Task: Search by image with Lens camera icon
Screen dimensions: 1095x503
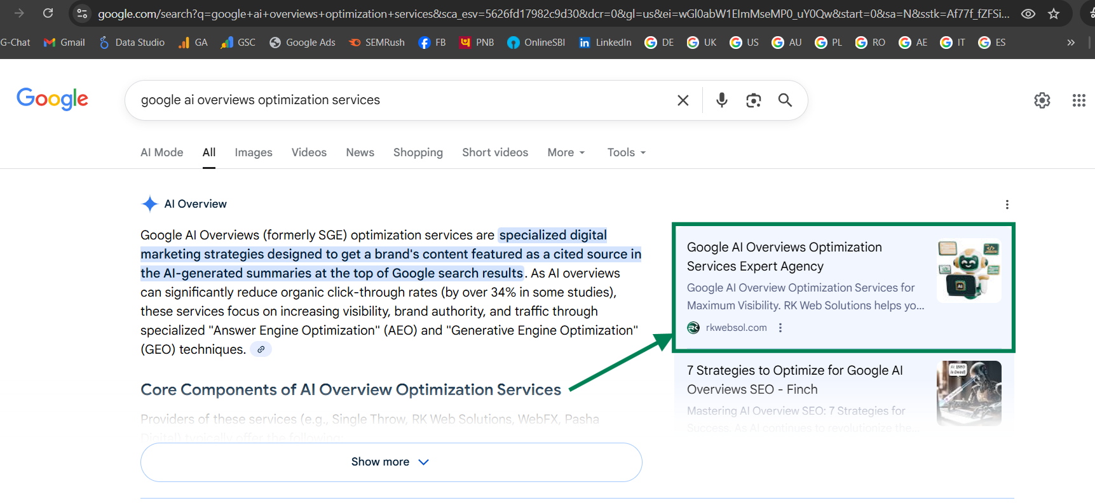Action: 754,100
